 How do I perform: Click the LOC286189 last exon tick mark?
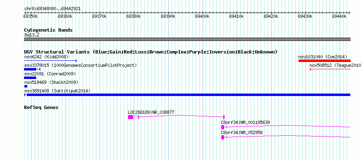click(x=224, y=117)
